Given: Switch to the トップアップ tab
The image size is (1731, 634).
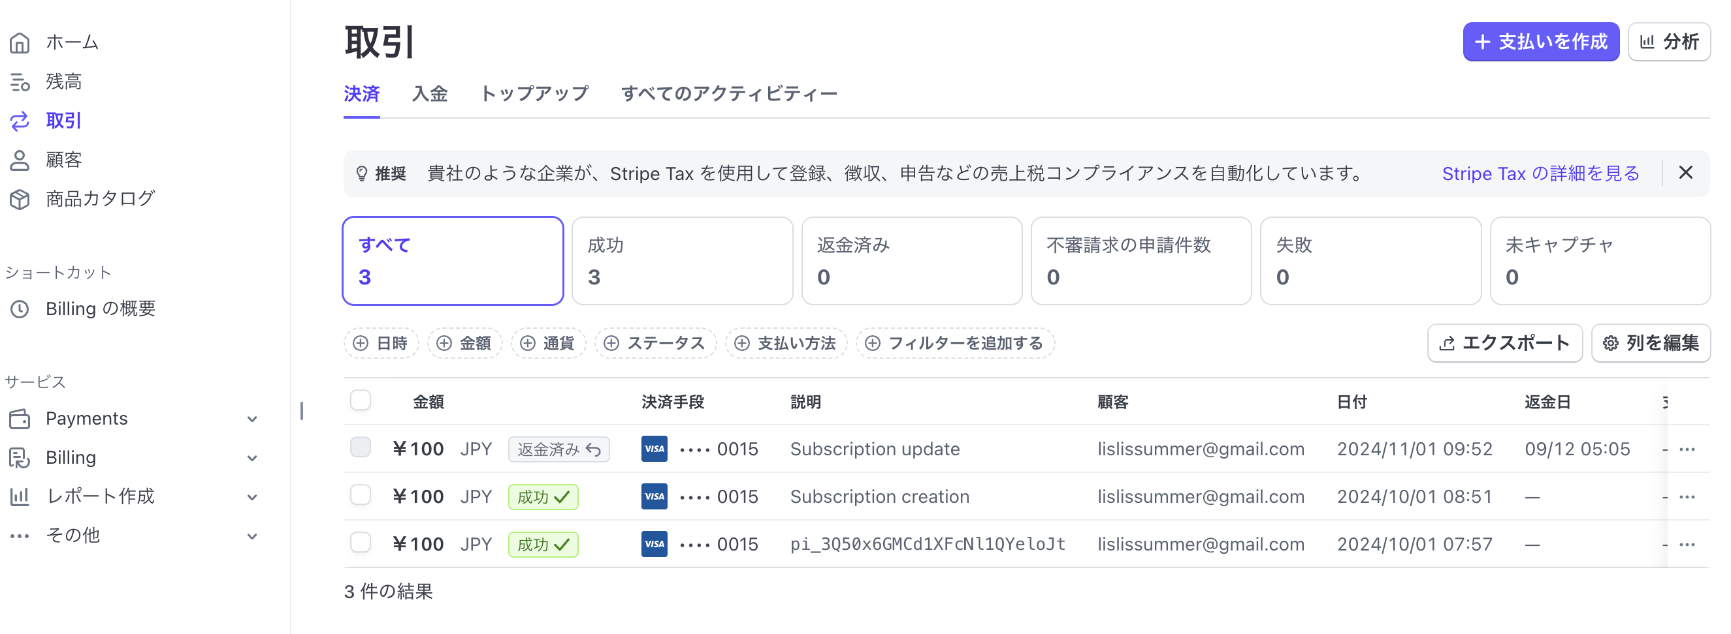Looking at the screenshot, I should pyautogui.click(x=534, y=94).
